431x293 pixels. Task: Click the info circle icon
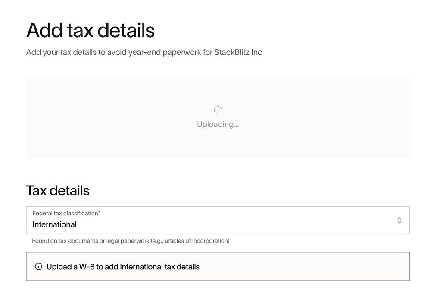tap(38, 267)
